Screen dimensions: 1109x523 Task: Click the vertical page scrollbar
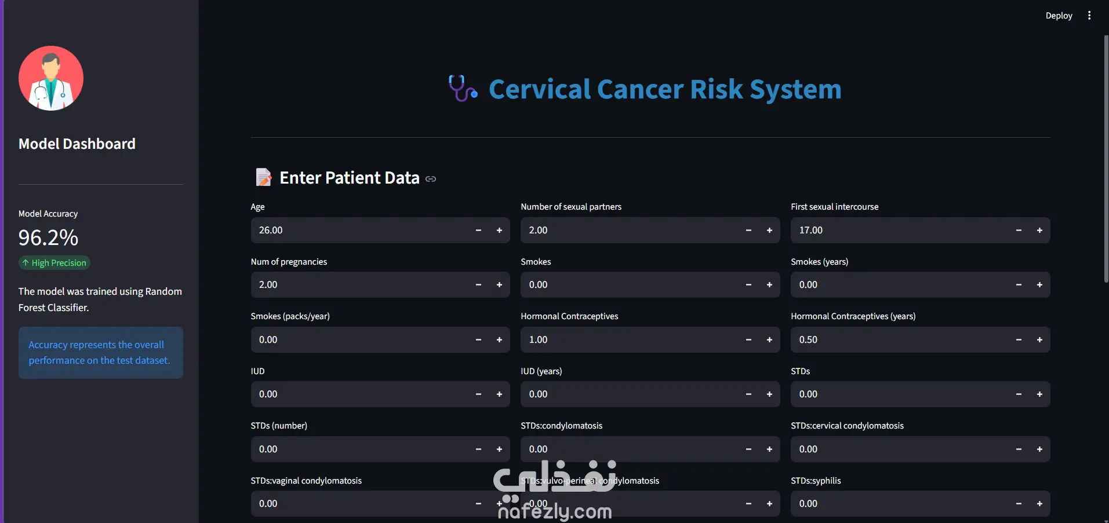click(1106, 159)
